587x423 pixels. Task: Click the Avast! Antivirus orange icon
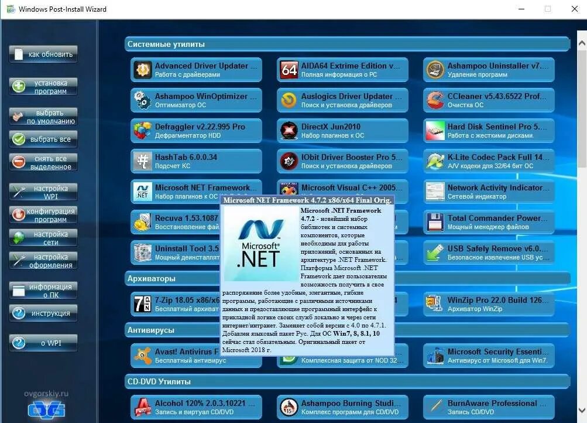143,356
